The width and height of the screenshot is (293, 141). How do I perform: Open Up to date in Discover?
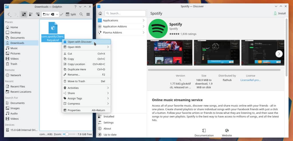point(121,134)
